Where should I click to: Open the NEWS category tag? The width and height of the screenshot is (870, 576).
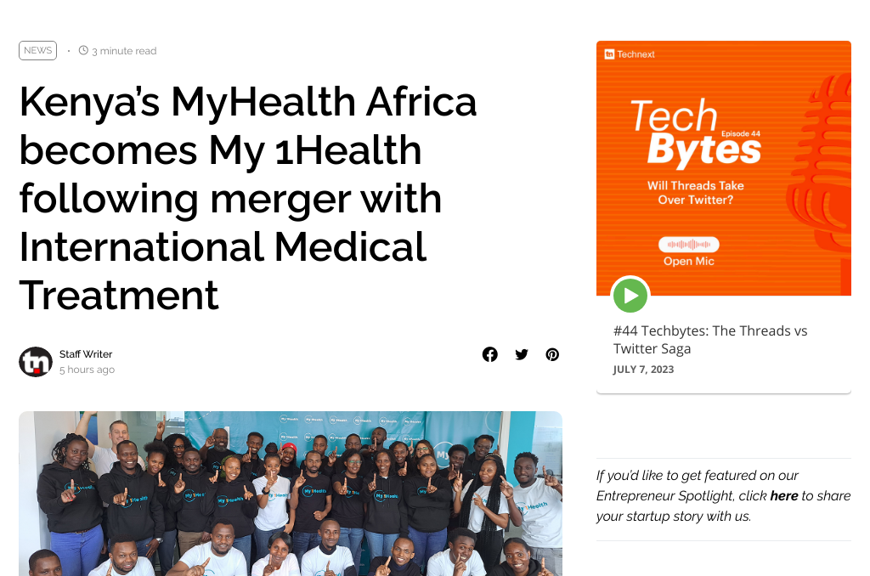(x=37, y=51)
